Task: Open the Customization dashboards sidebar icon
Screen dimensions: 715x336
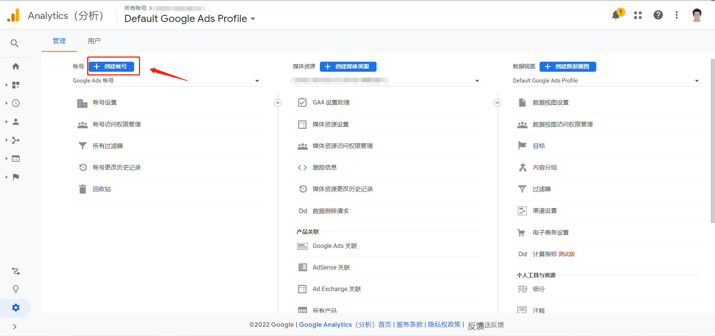Action: 16,85
